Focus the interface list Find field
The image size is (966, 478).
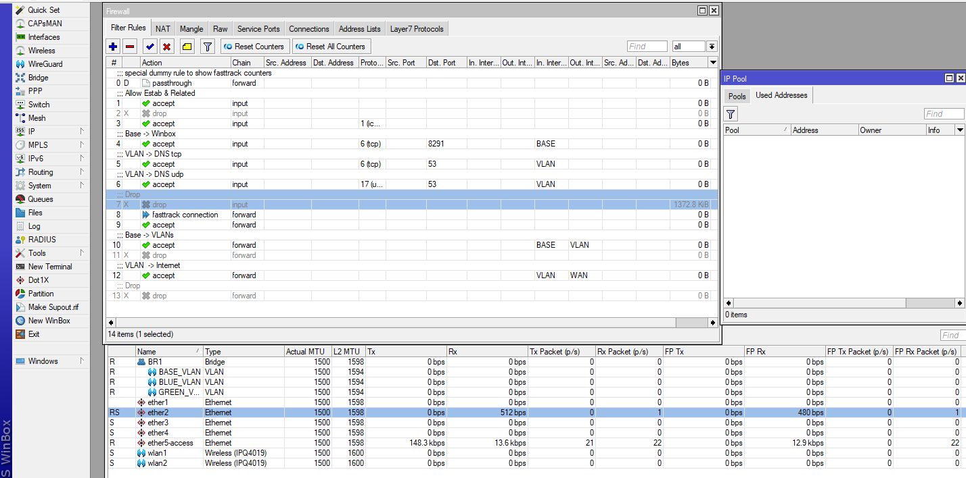(x=952, y=336)
